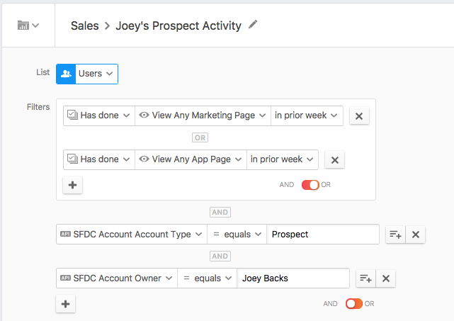
Task: Remove the View Any App Page filter
Action: [334, 160]
